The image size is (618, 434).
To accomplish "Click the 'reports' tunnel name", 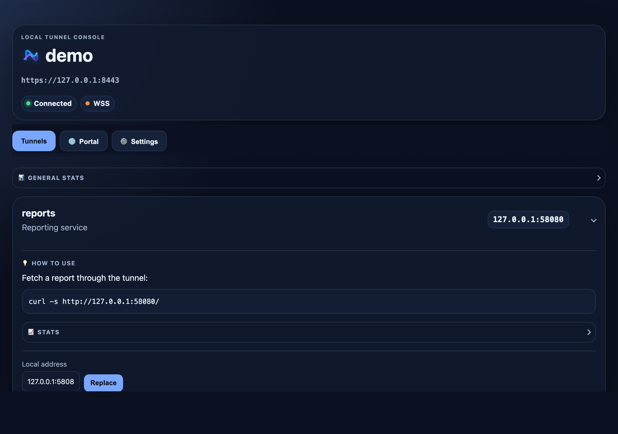I will (x=38, y=213).
